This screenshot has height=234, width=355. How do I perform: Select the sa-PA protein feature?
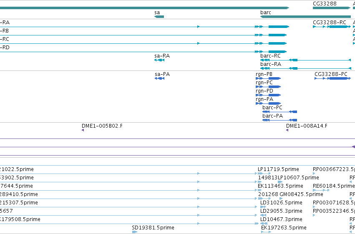pos(160,78)
